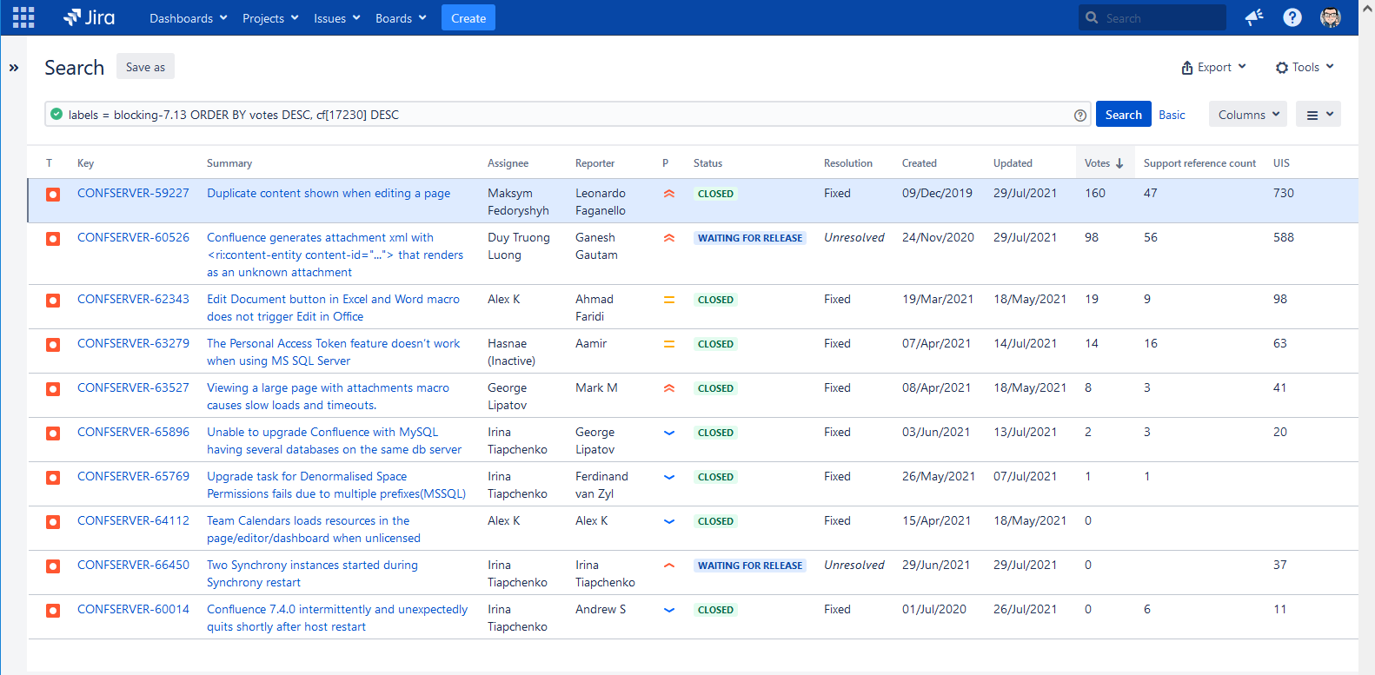Expand the Columns dropdown
The height and width of the screenshot is (675, 1375).
(x=1248, y=115)
